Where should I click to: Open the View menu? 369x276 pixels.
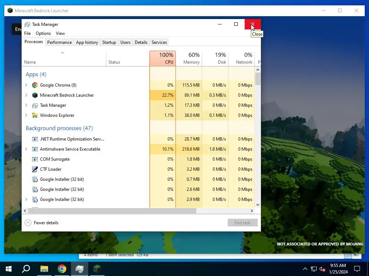click(x=60, y=33)
